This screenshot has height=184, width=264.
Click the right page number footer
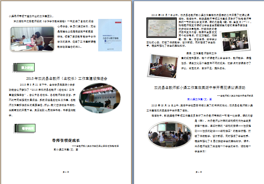[199, 171]
